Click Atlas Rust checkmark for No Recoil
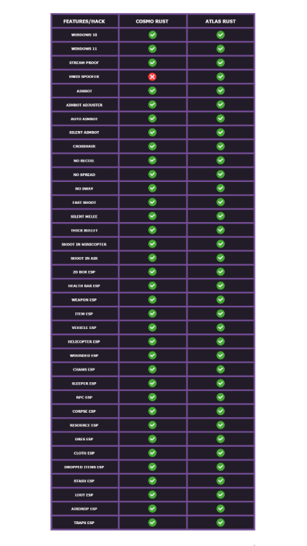Image resolution: width=307 pixels, height=546 pixels. pos(220,160)
